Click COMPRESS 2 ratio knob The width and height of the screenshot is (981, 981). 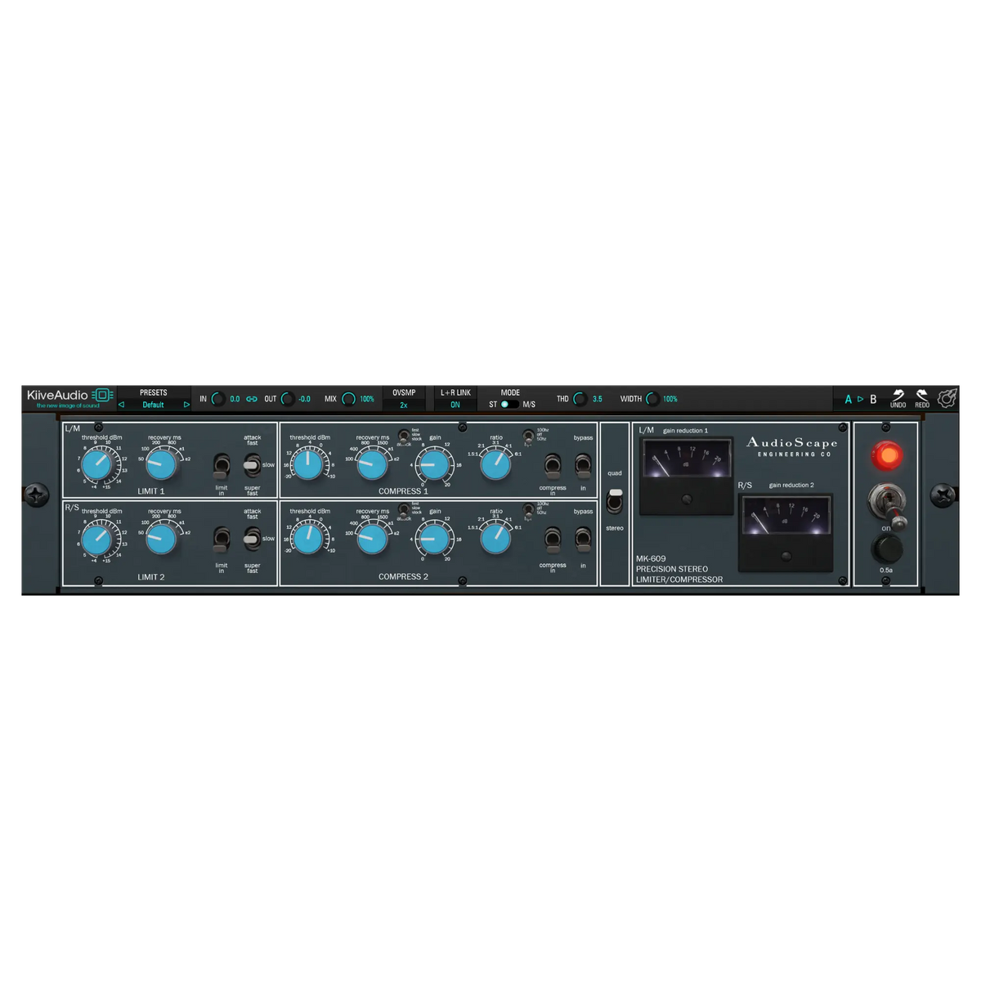pyautogui.click(x=495, y=538)
